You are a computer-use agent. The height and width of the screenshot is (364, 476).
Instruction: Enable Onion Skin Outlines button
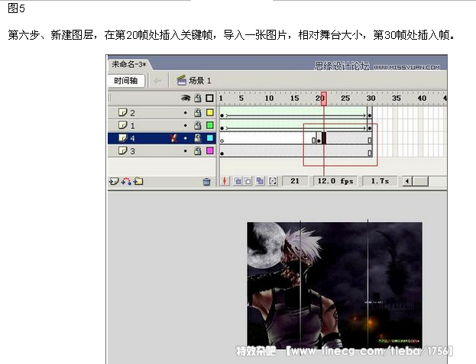(x=248, y=182)
